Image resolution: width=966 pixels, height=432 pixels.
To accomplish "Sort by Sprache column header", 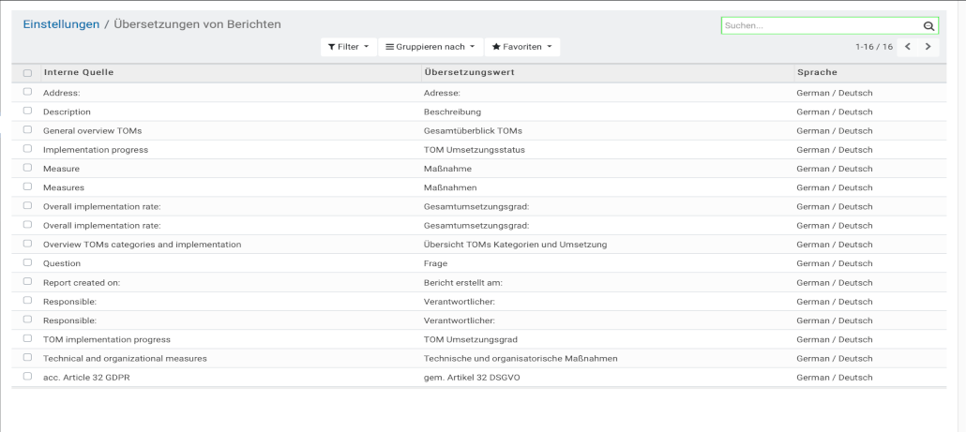I will coord(817,72).
